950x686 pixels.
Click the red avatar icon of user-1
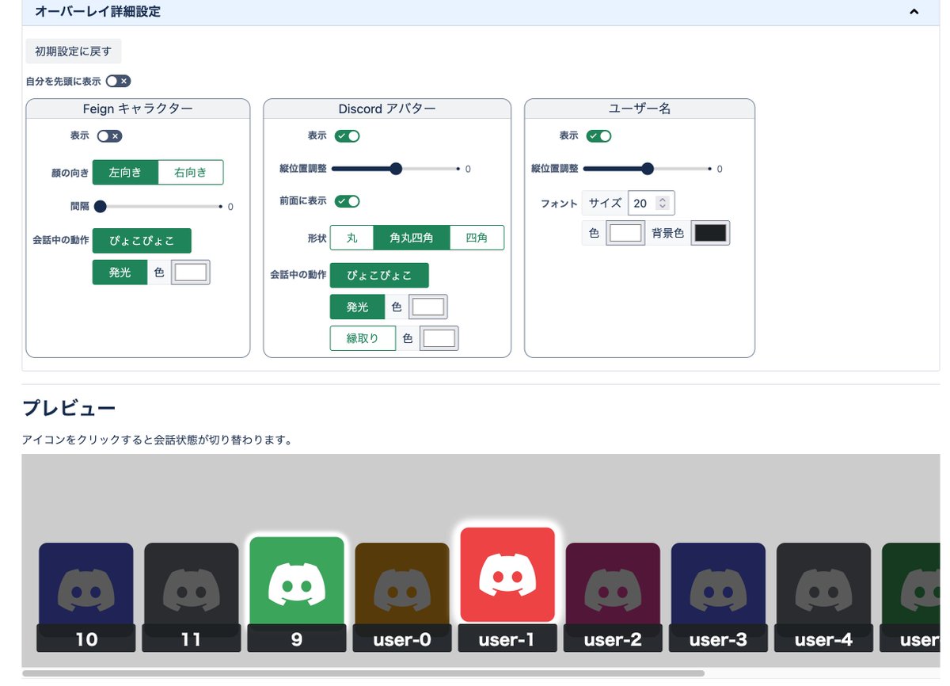tap(507, 574)
